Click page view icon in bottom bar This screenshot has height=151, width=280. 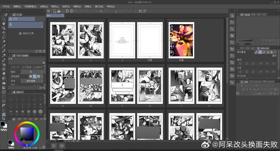point(54,146)
